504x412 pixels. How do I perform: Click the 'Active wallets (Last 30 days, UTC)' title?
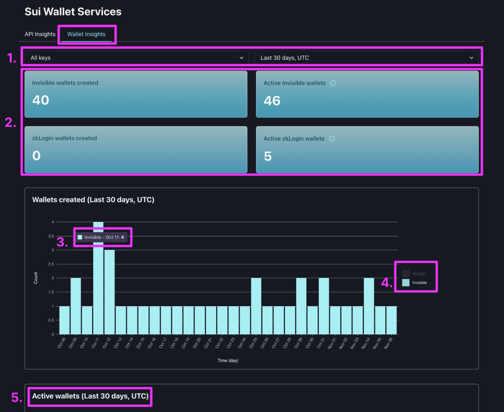(90, 396)
